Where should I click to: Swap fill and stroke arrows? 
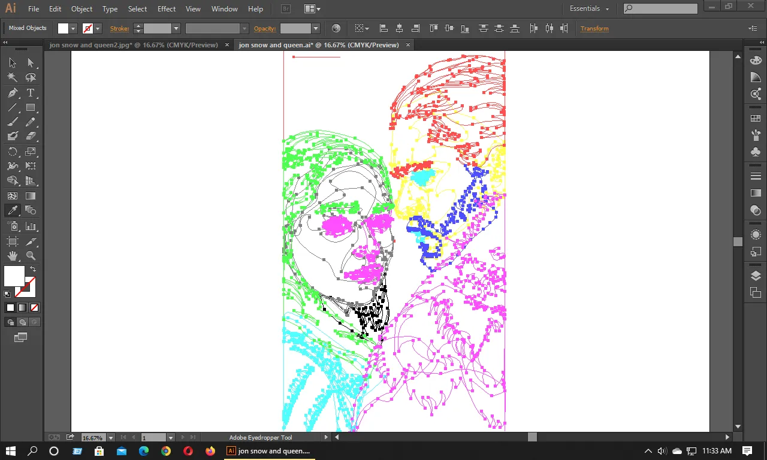pos(33,270)
